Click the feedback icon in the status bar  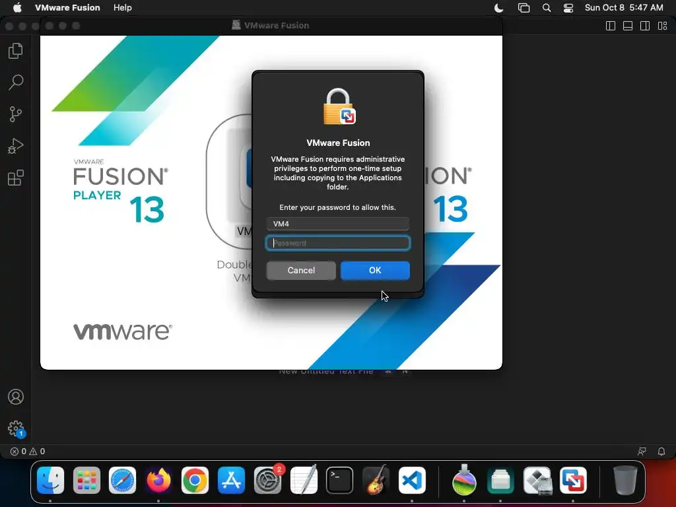click(642, 452)
